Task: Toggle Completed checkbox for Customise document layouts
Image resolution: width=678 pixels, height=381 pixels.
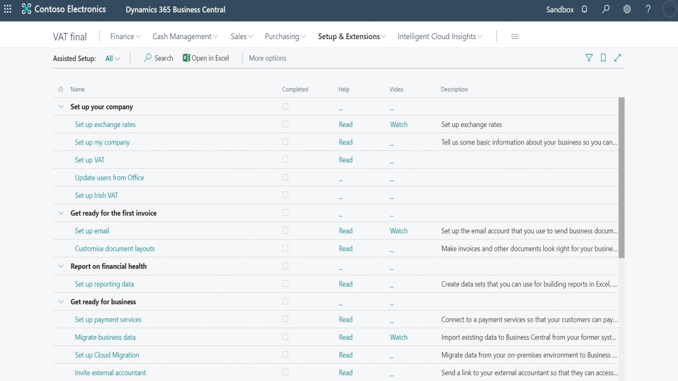Action: coord(286,248)
